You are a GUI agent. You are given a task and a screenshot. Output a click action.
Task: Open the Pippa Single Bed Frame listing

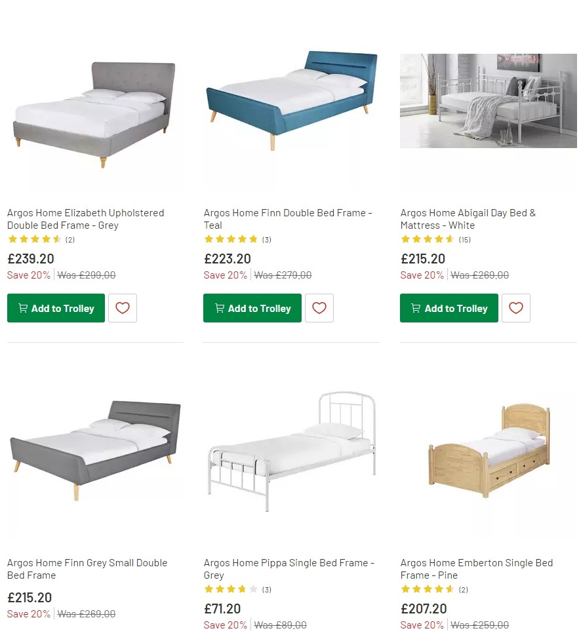coord(288,569)
